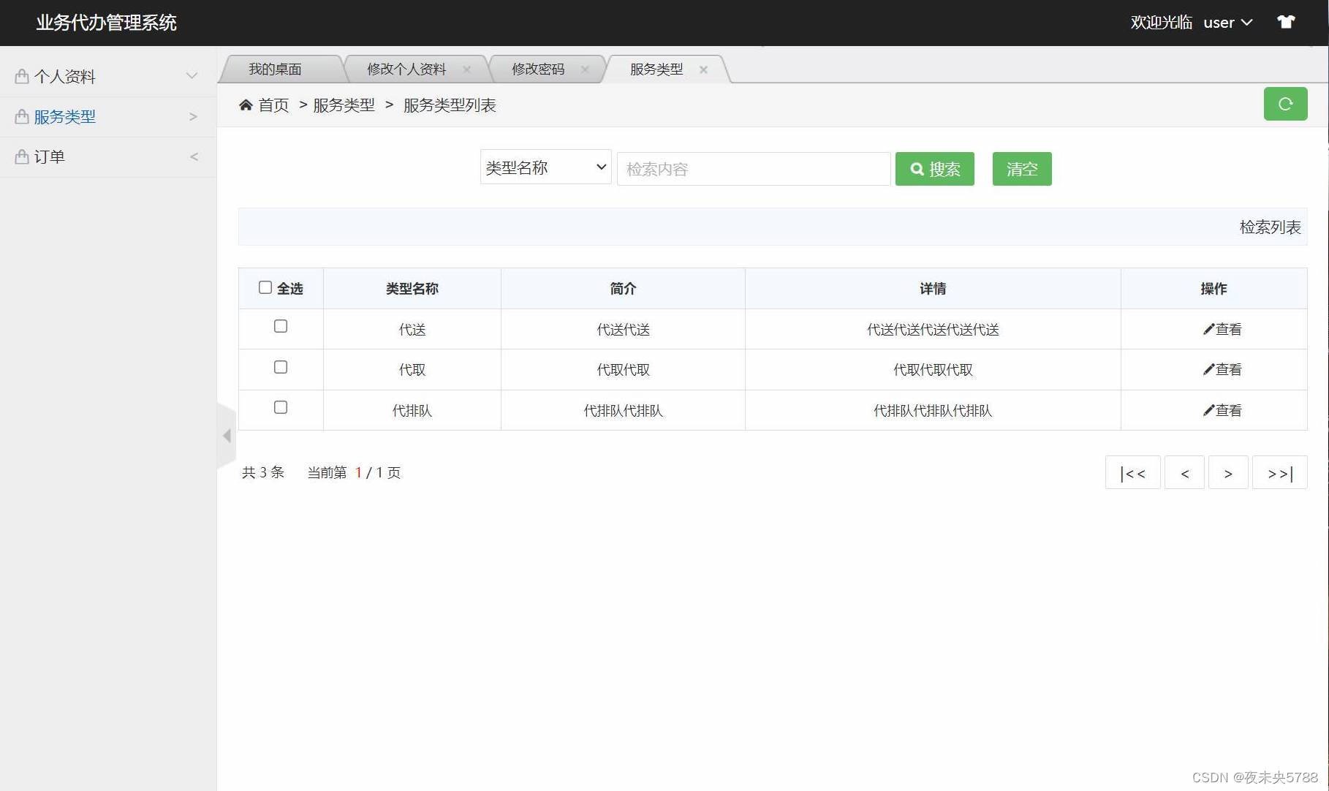Select the 服务类型 tab
The width and height of the screenshot is (1329, 791).
[656, 69]
